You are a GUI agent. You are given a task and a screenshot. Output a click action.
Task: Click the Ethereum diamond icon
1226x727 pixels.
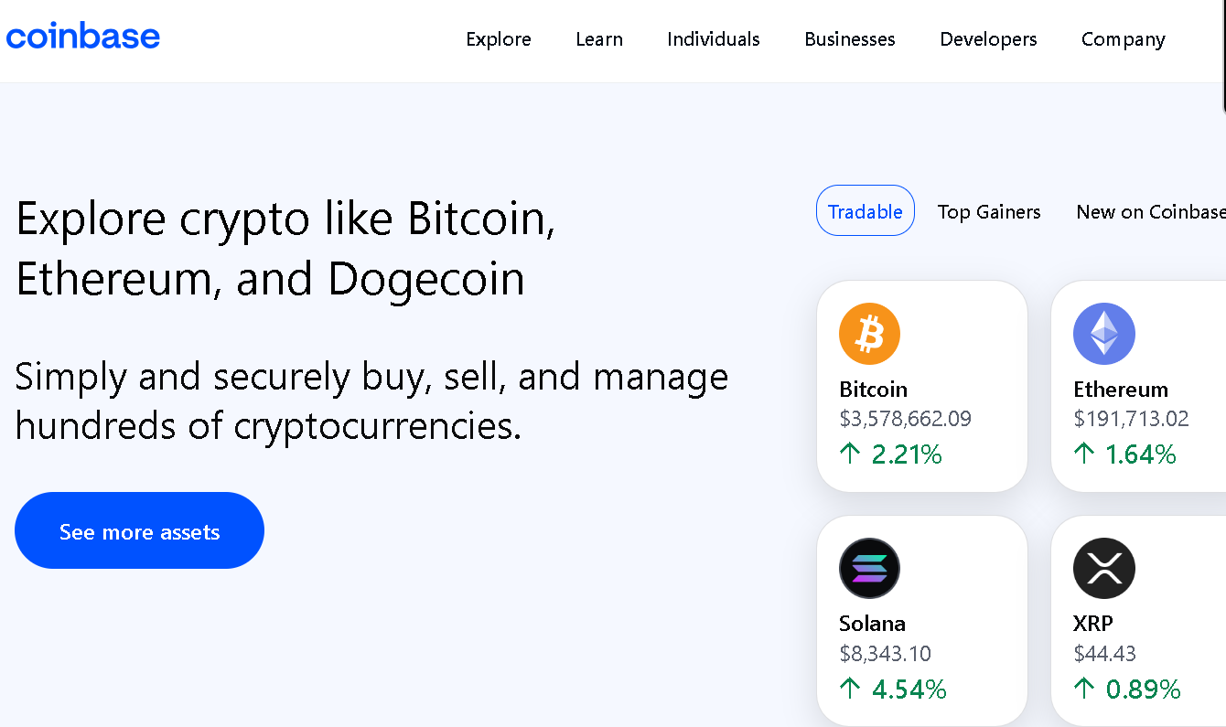1104,333
